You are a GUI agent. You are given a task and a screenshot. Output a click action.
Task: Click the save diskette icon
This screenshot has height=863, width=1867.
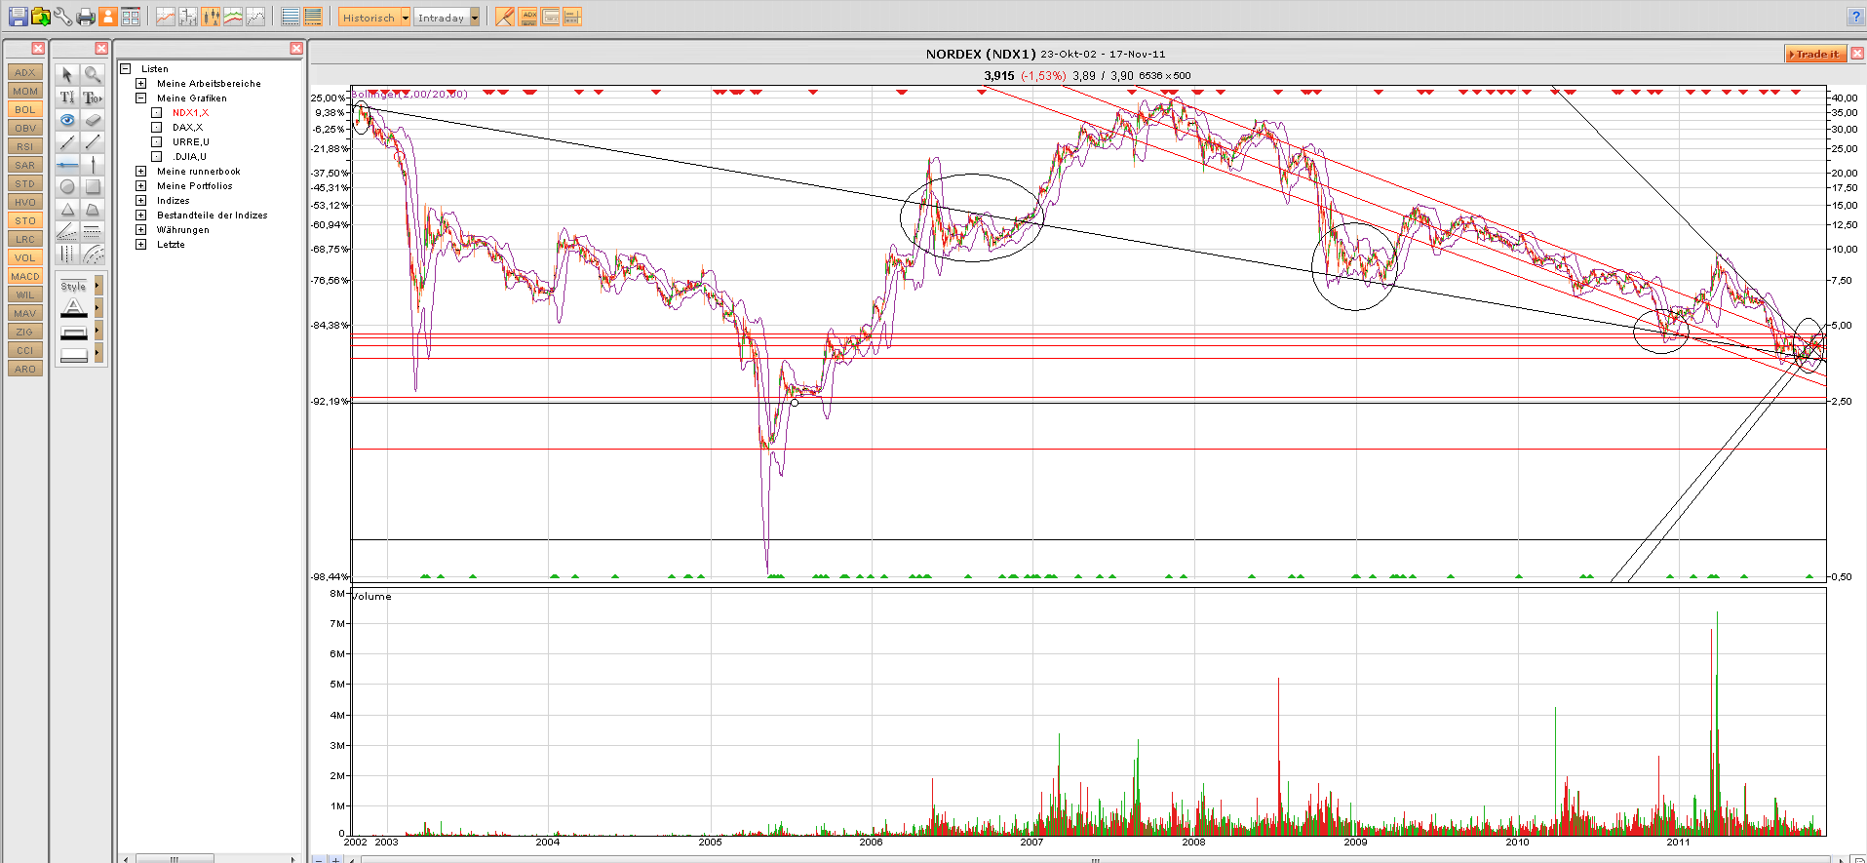pos(18,17)
